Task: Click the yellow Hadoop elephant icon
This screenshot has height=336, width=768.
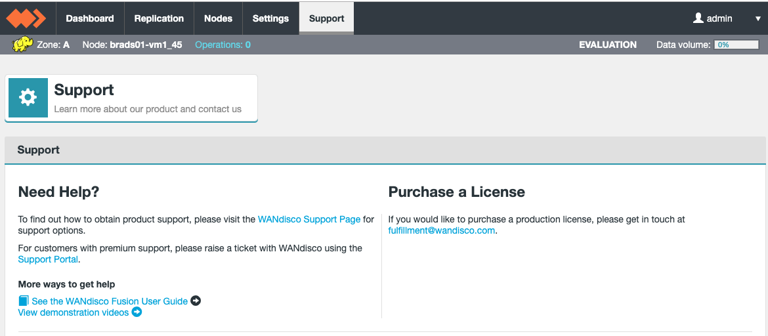Action: point(23,45)
